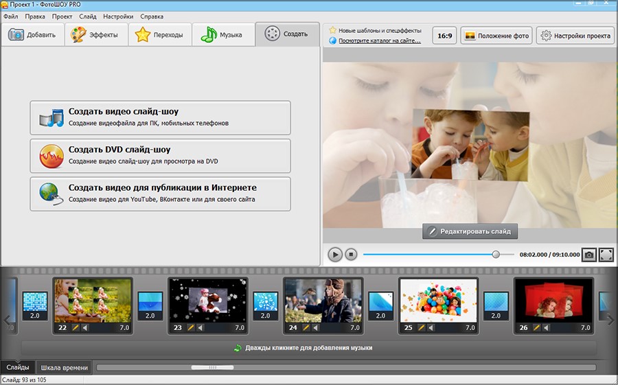Switch to the Переходы tab
618x385 pixels.
[160, 35]
